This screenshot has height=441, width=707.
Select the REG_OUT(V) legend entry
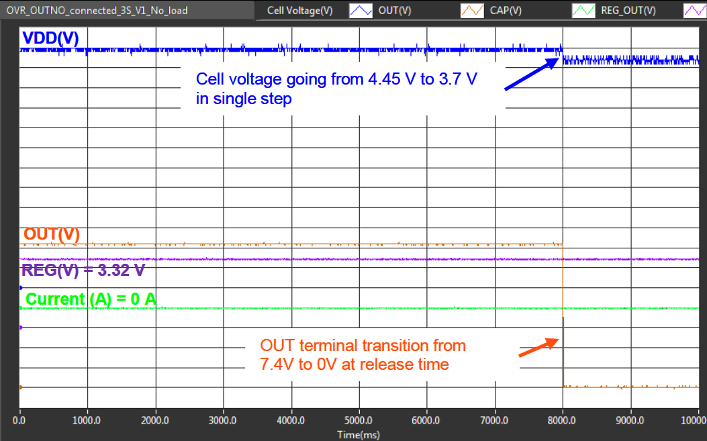click(628, 11)
